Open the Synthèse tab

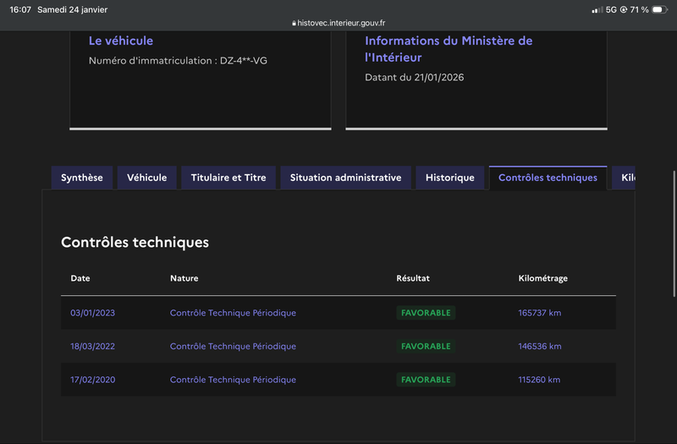tap(82, 178)
